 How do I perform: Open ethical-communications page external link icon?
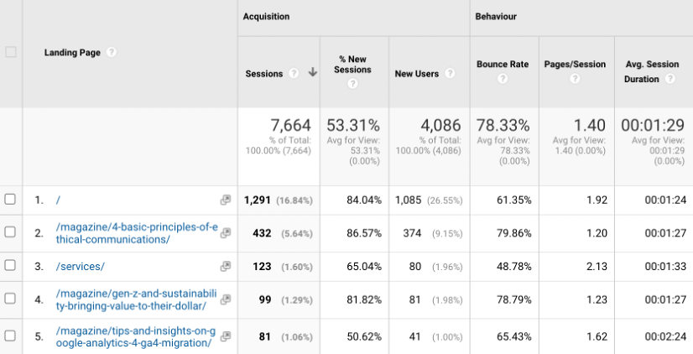pos(225,233)
